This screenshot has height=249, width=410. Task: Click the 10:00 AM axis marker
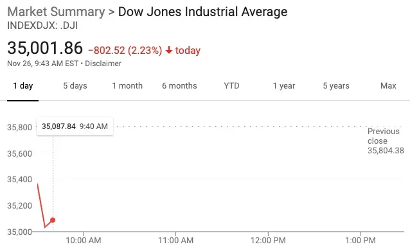pos(84,240)
